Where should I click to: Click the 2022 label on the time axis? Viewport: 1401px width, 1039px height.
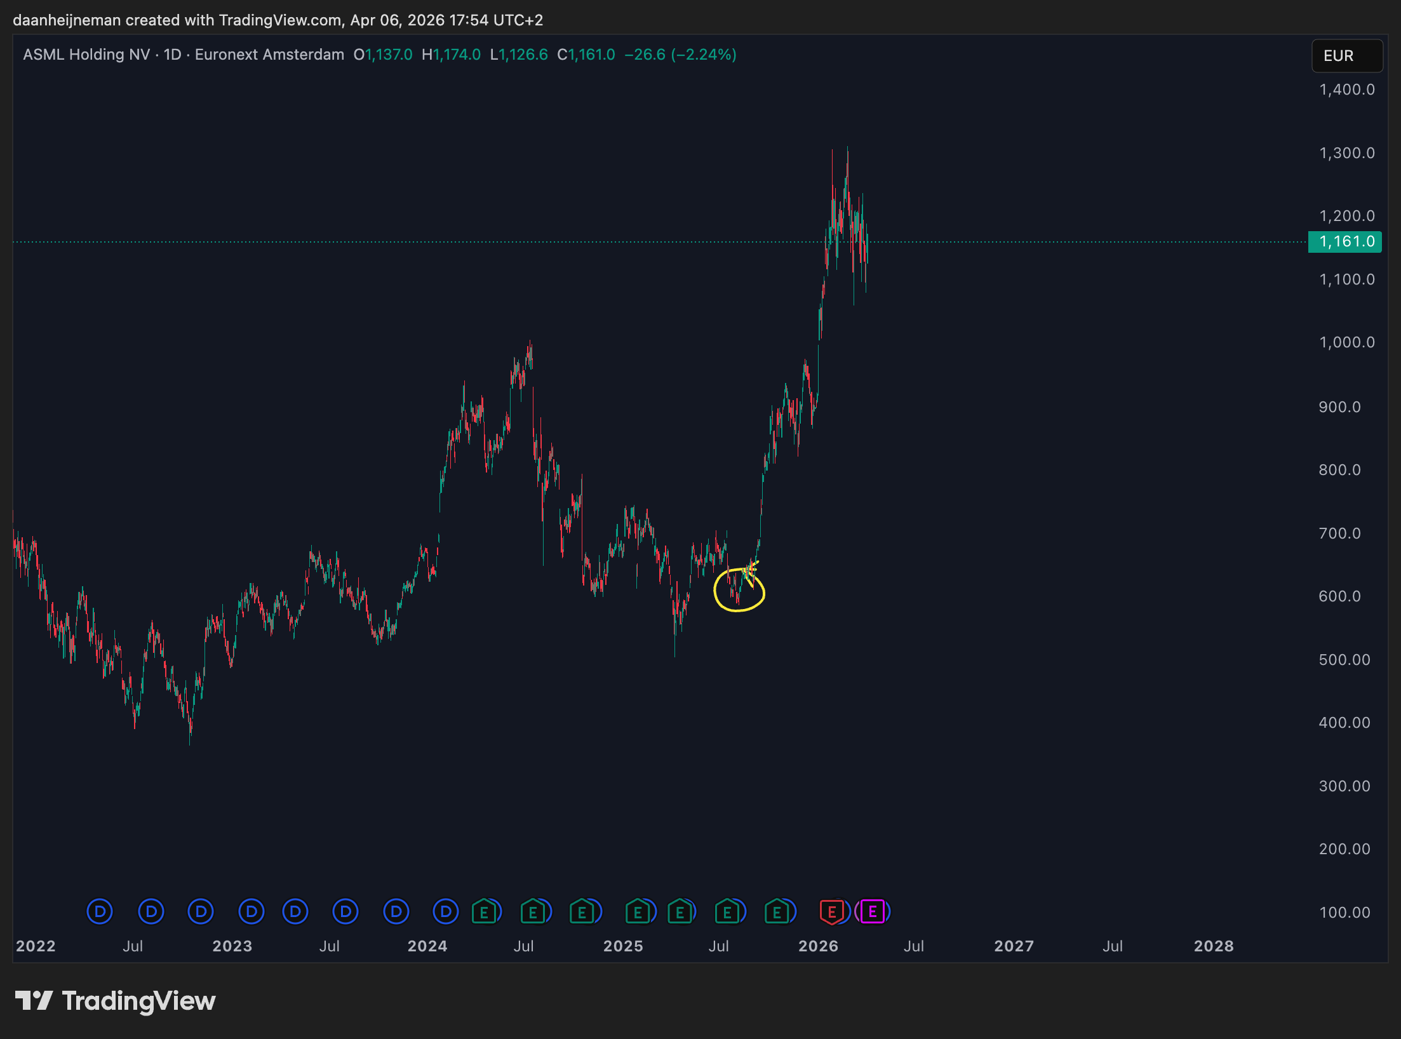(36, 946)
